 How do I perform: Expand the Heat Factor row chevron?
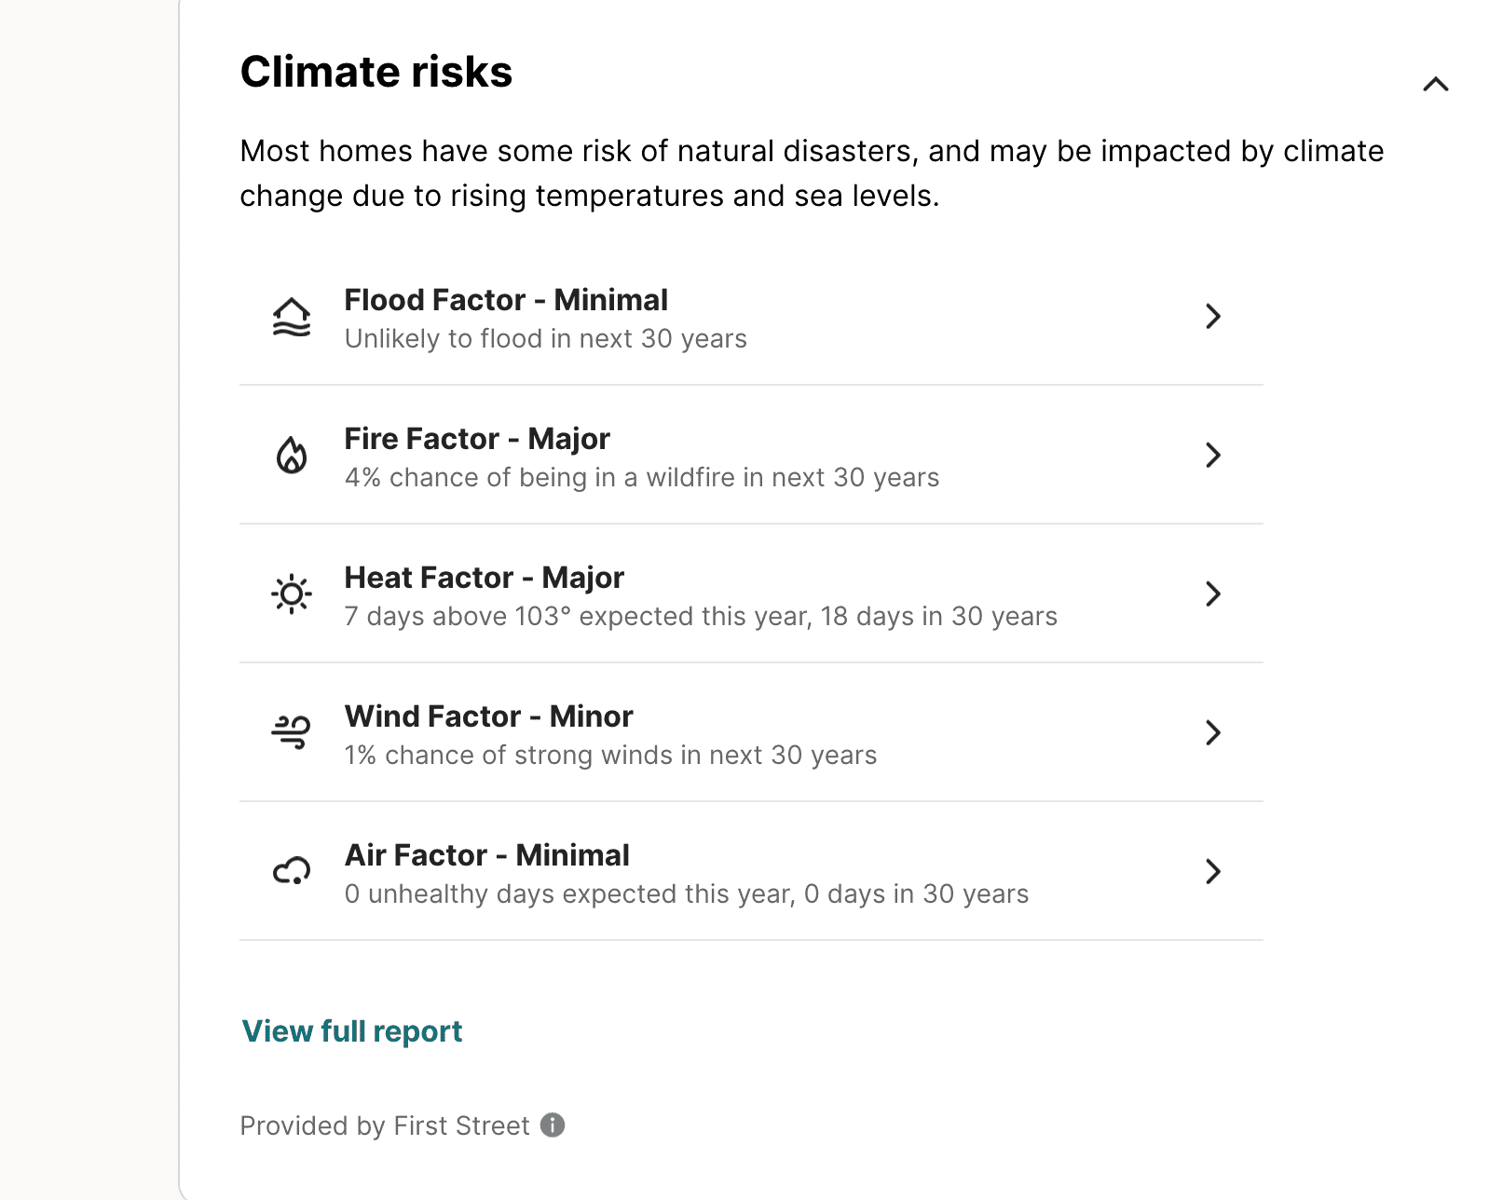(x=1212, y=593)
